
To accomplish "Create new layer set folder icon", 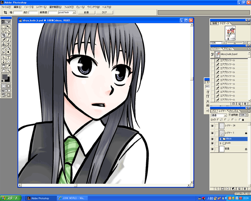I will click(228, 189).
